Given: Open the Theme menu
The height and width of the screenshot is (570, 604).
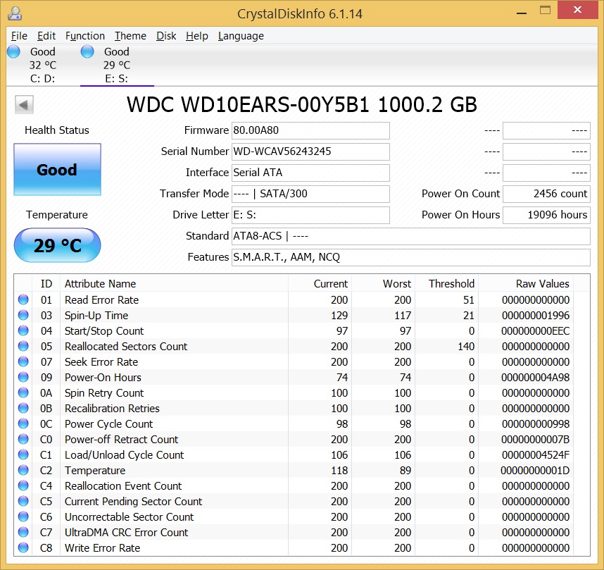Looking at the screenshot, I should point(130,36).
